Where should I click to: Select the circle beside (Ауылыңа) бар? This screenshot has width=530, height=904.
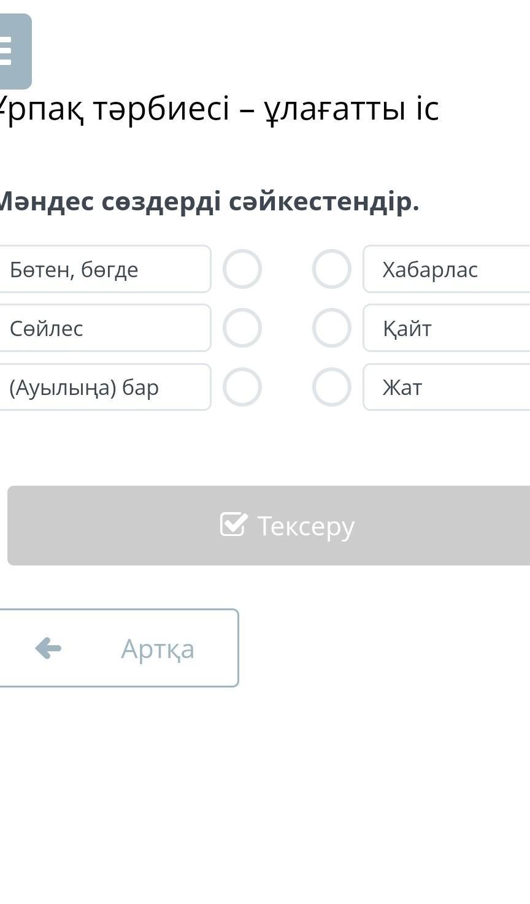[242, 387]
